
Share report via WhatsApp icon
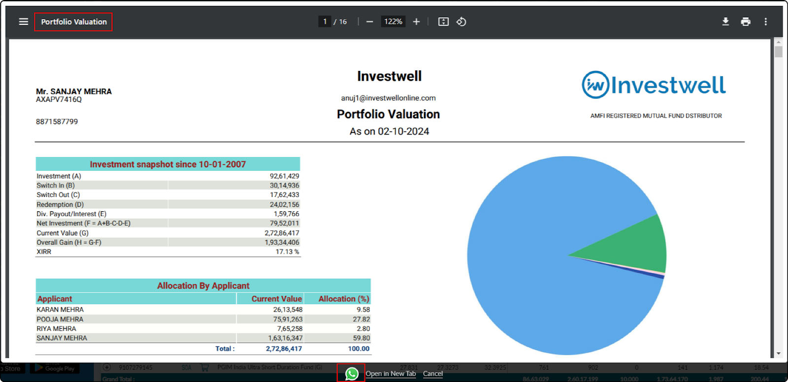[352, 374]
